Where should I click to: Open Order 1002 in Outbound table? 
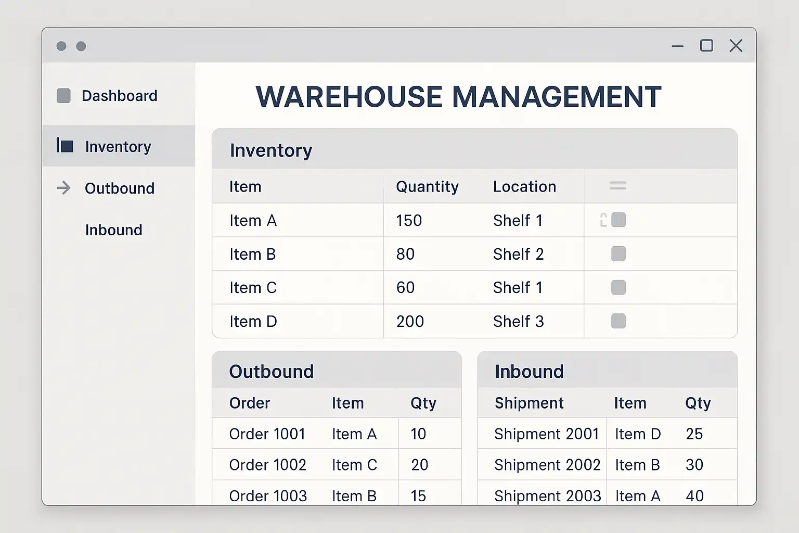267,465
